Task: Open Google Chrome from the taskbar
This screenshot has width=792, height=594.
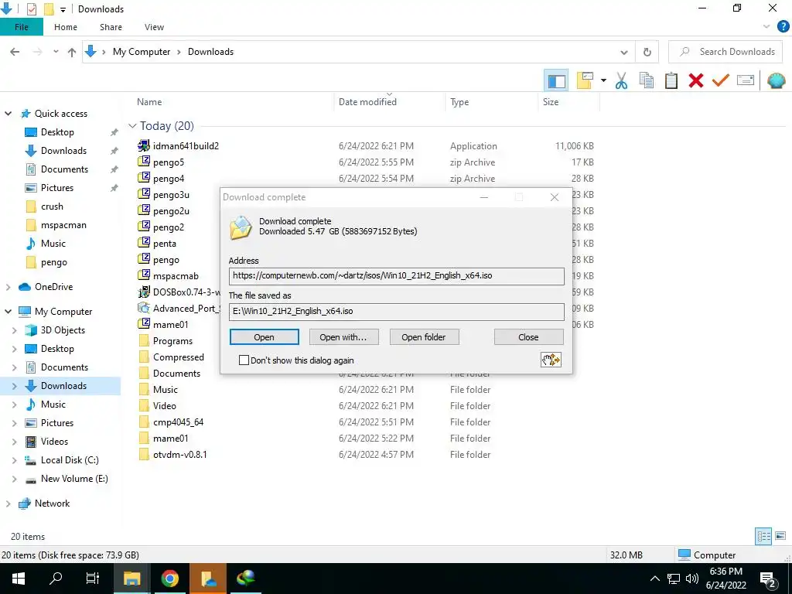Action: pyautogui.click(x=170, y=579)
